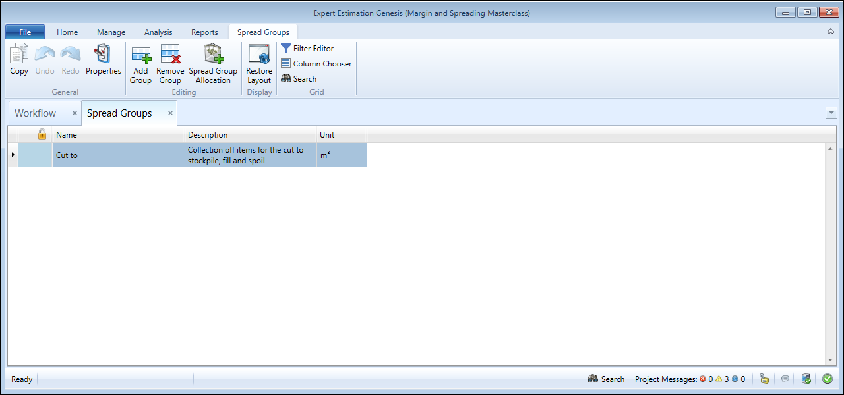Click the padlock icon in the status bar
The height and width of the screenshot is (395, 844).
tap(764, 379)
